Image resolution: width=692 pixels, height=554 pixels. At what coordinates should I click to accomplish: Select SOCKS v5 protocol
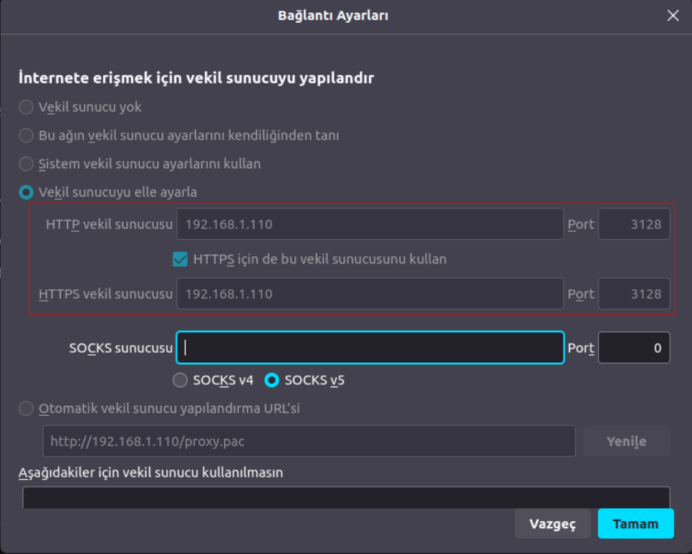[272, 380]
